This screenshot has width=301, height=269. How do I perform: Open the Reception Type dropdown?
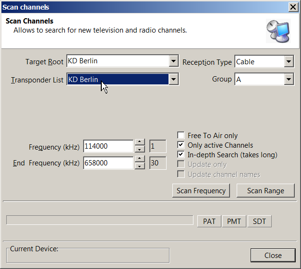coord(289,62)
